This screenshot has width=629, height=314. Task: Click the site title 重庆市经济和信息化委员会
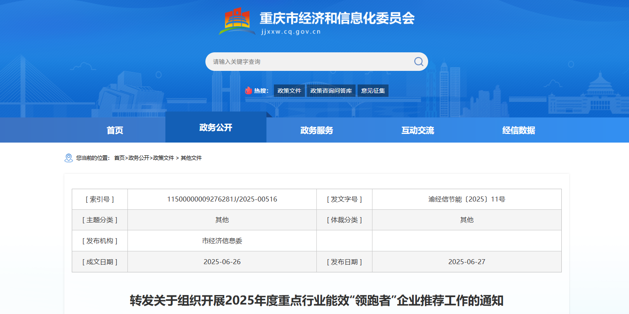point(337,18)
